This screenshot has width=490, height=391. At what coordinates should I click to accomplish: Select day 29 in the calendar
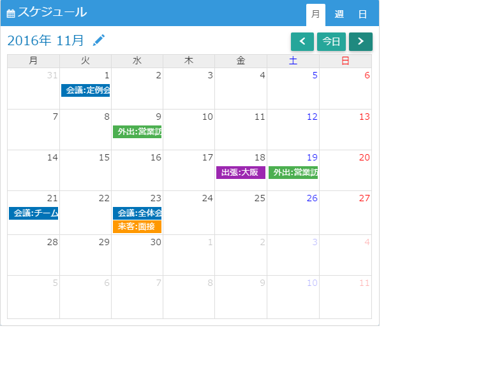pos(85,255)
